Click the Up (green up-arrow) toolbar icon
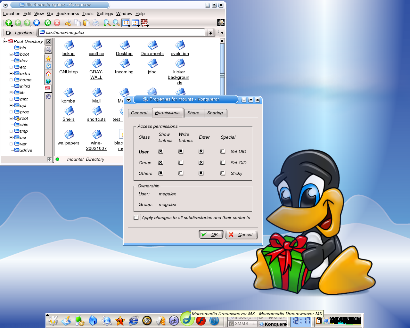Viewport: 410px width, 328px height. point(9,23)
